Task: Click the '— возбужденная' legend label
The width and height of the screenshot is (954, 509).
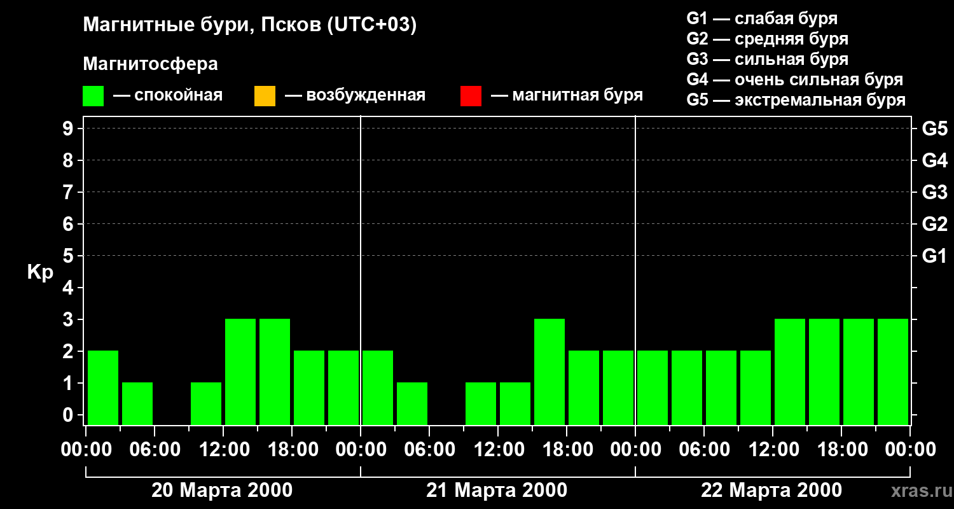Action: [355, 95]
